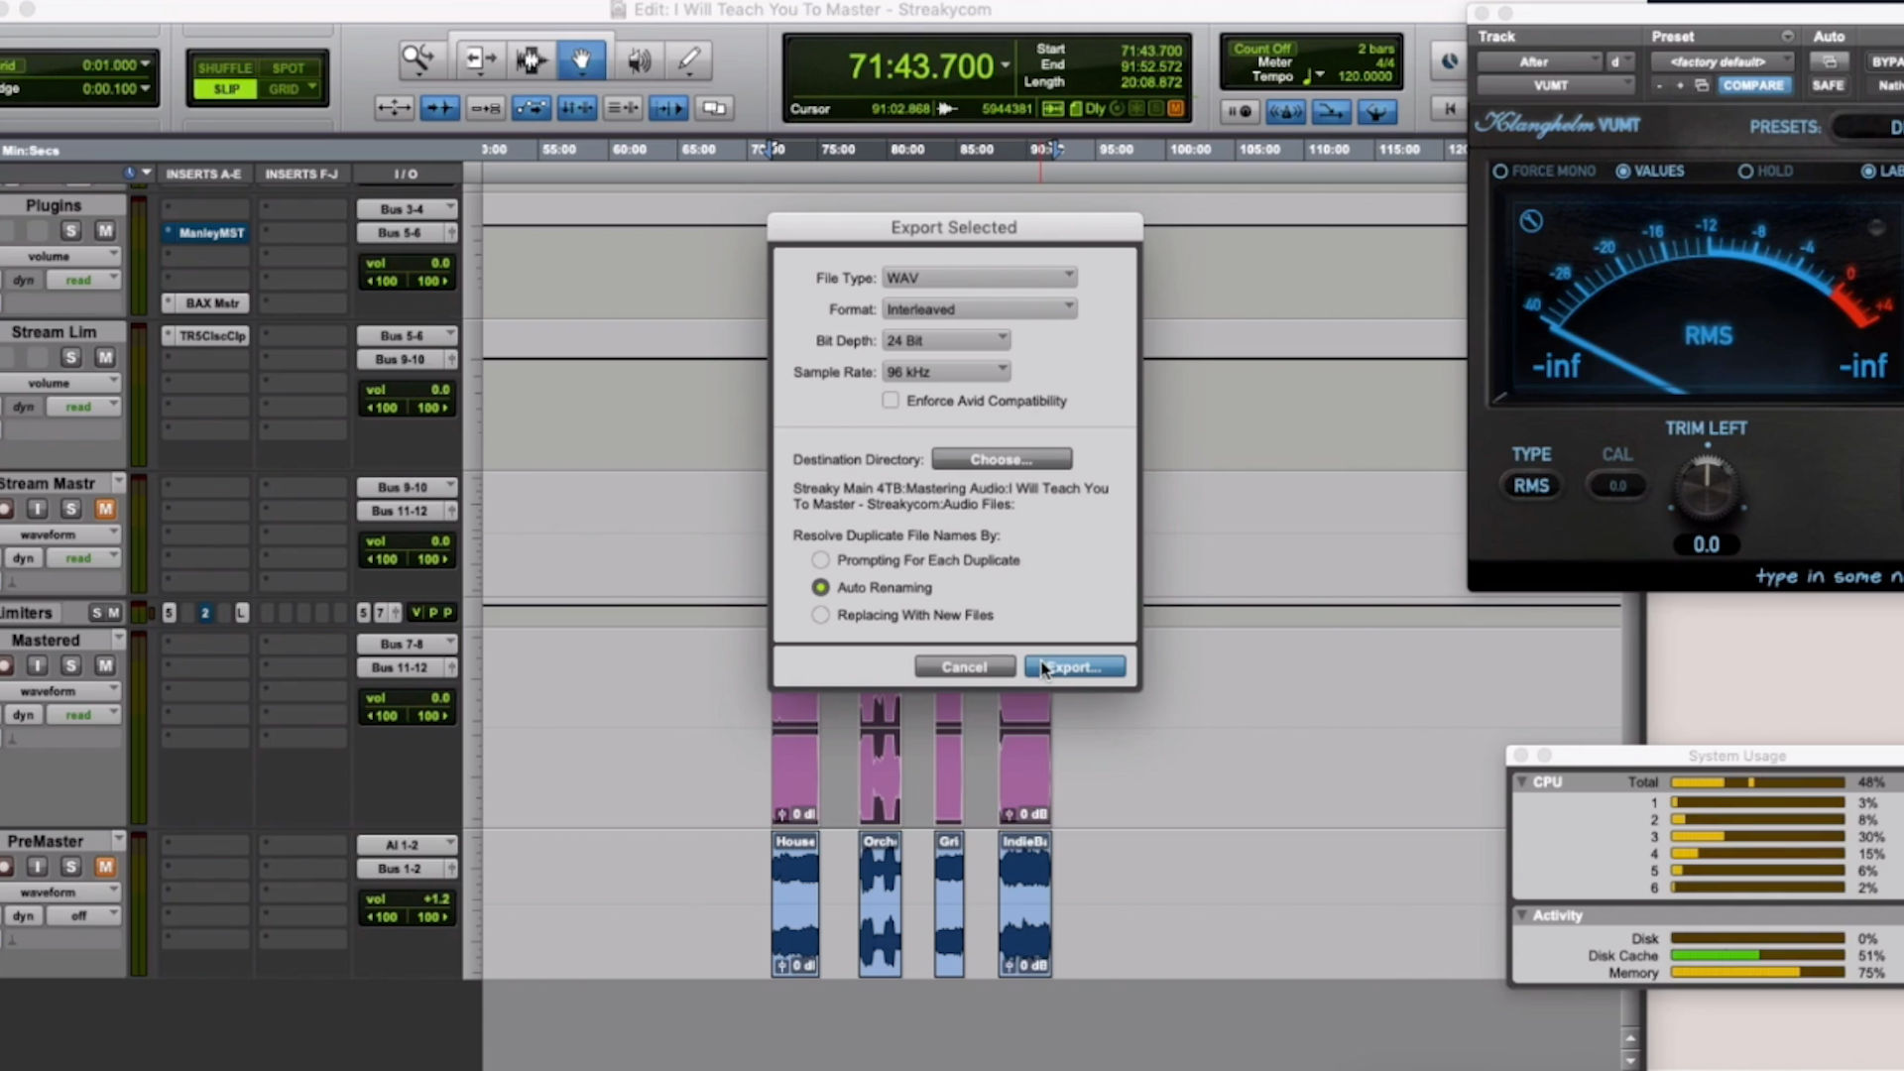
Task: Select Auto Renaming option
Action: [x=820, y=587]
